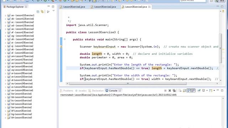Click the Terminate console button
The height and width of the screenshot is (128, 228).
[165, 91]
